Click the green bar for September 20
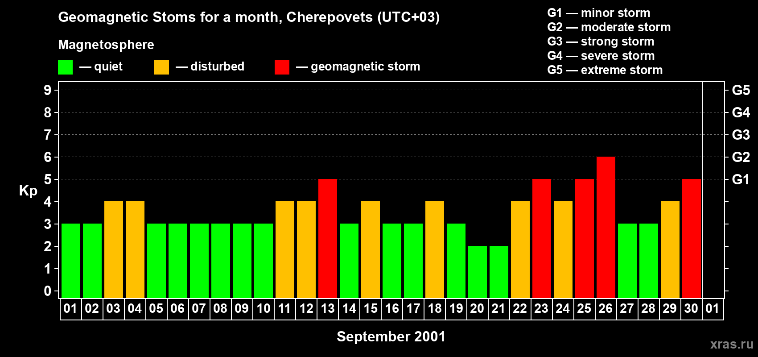 point(477,272)
